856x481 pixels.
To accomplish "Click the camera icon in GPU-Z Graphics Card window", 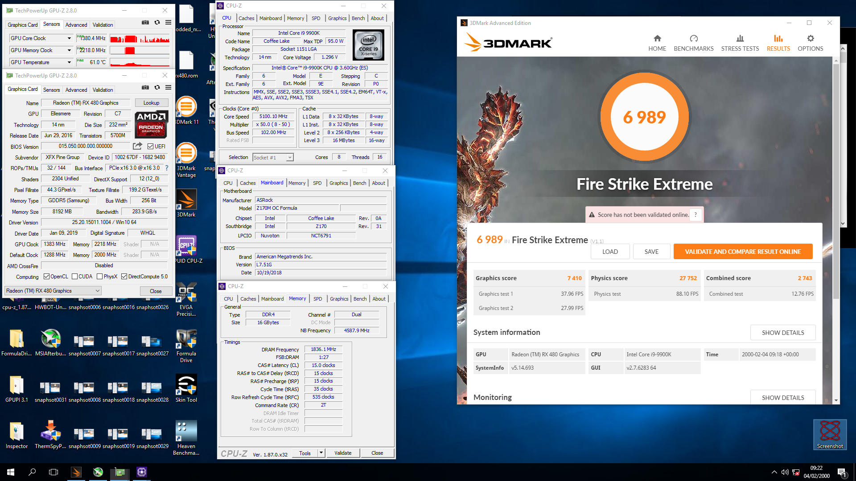I will click(145, 87).
